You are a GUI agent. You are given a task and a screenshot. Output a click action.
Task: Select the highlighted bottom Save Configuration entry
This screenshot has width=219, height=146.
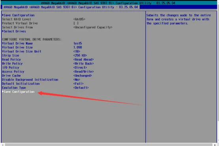(x=18, y=92)
